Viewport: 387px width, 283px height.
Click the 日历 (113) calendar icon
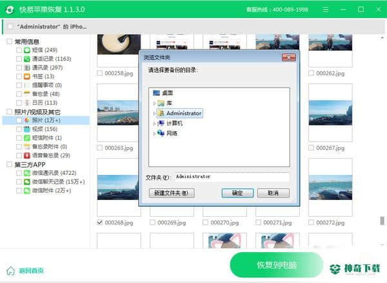27,103
